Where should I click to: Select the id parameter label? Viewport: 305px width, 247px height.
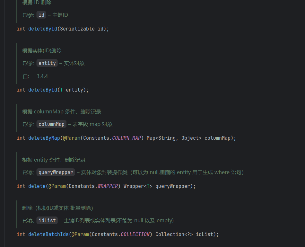tap(41, 15)
